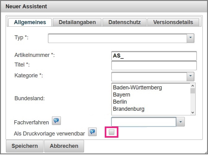Focus the Titel input field
Image resolution: width=208 pixels, height=159 pixels.
coord(154,66)
